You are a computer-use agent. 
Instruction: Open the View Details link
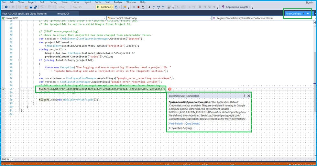coord(176,124)
